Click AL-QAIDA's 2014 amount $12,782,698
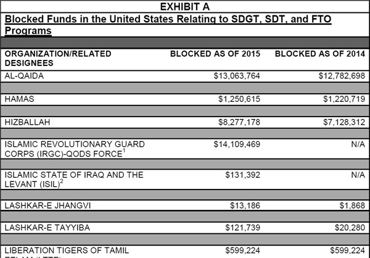370x258 pixels. 338,76
